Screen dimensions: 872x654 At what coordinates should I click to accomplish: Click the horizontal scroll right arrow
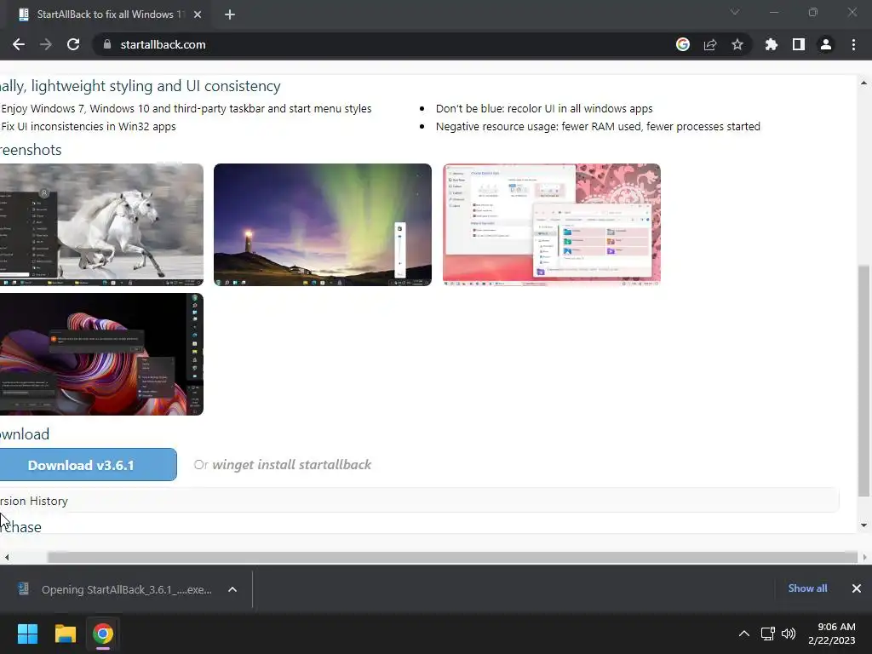865,557
